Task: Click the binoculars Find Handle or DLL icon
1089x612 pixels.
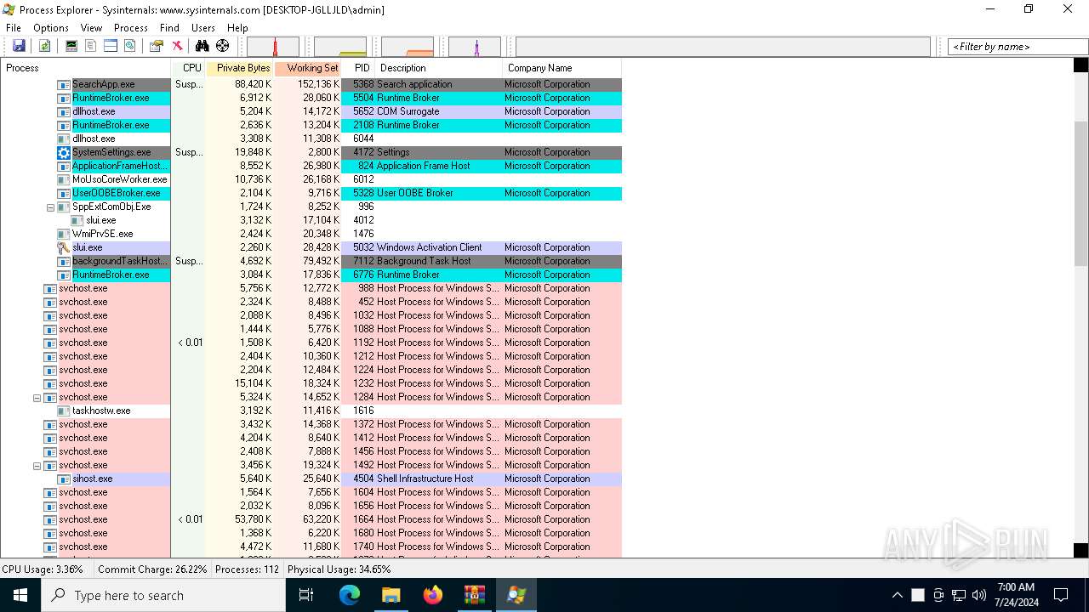Action: coord(202,46)
